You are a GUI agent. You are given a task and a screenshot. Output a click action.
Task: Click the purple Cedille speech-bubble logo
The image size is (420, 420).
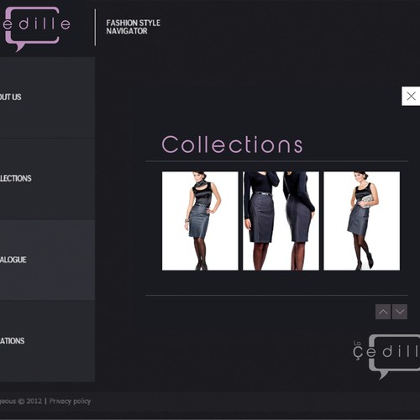(x=35, y=29)
